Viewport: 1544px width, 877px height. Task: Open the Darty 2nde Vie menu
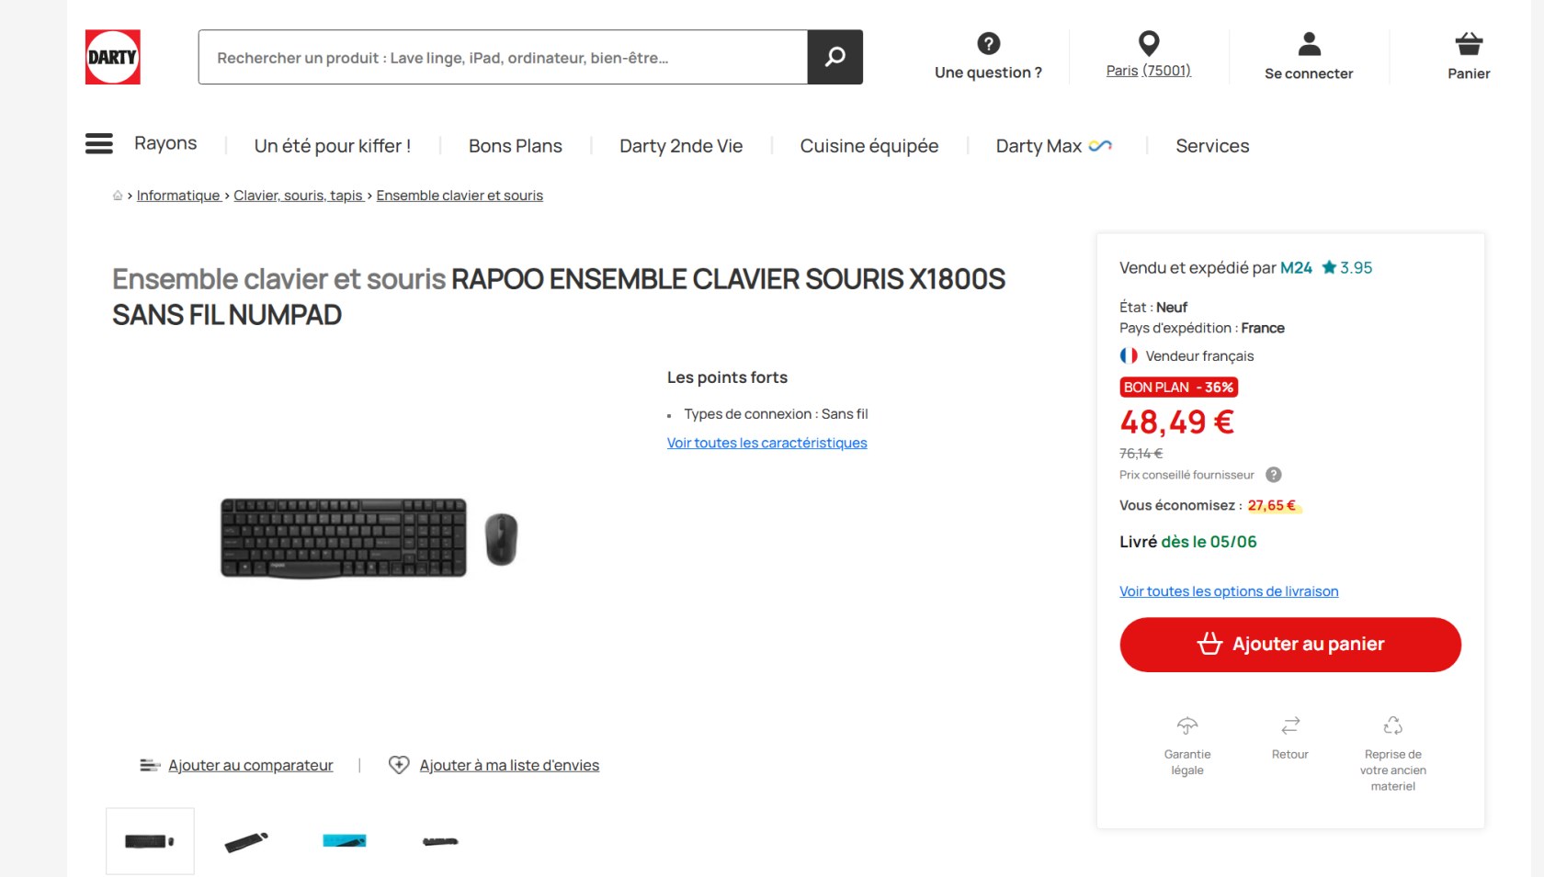point(681,146)
